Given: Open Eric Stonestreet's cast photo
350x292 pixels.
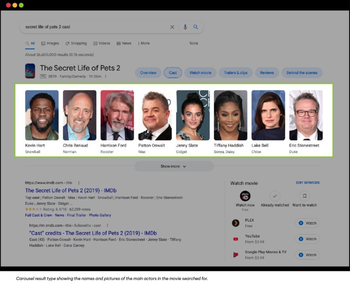Looking at the screenshot, I should (306, 115).
